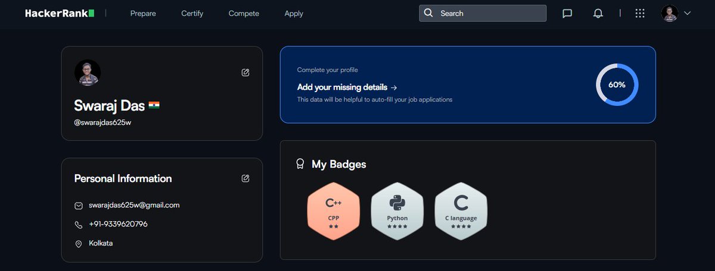Click the Complete your profile label
Image resolution: width=715 pixels, height=271 pixels.
(327, 70)
